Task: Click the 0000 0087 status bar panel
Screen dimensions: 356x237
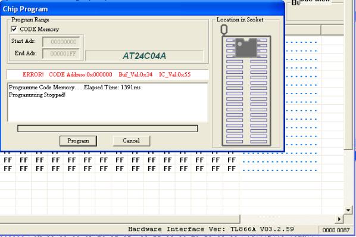Action: (336, 230)
